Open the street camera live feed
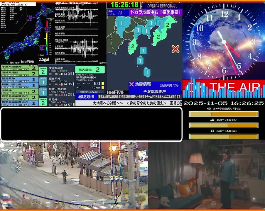The height and width of the screenshot is (211, 265). coord(74,175)
